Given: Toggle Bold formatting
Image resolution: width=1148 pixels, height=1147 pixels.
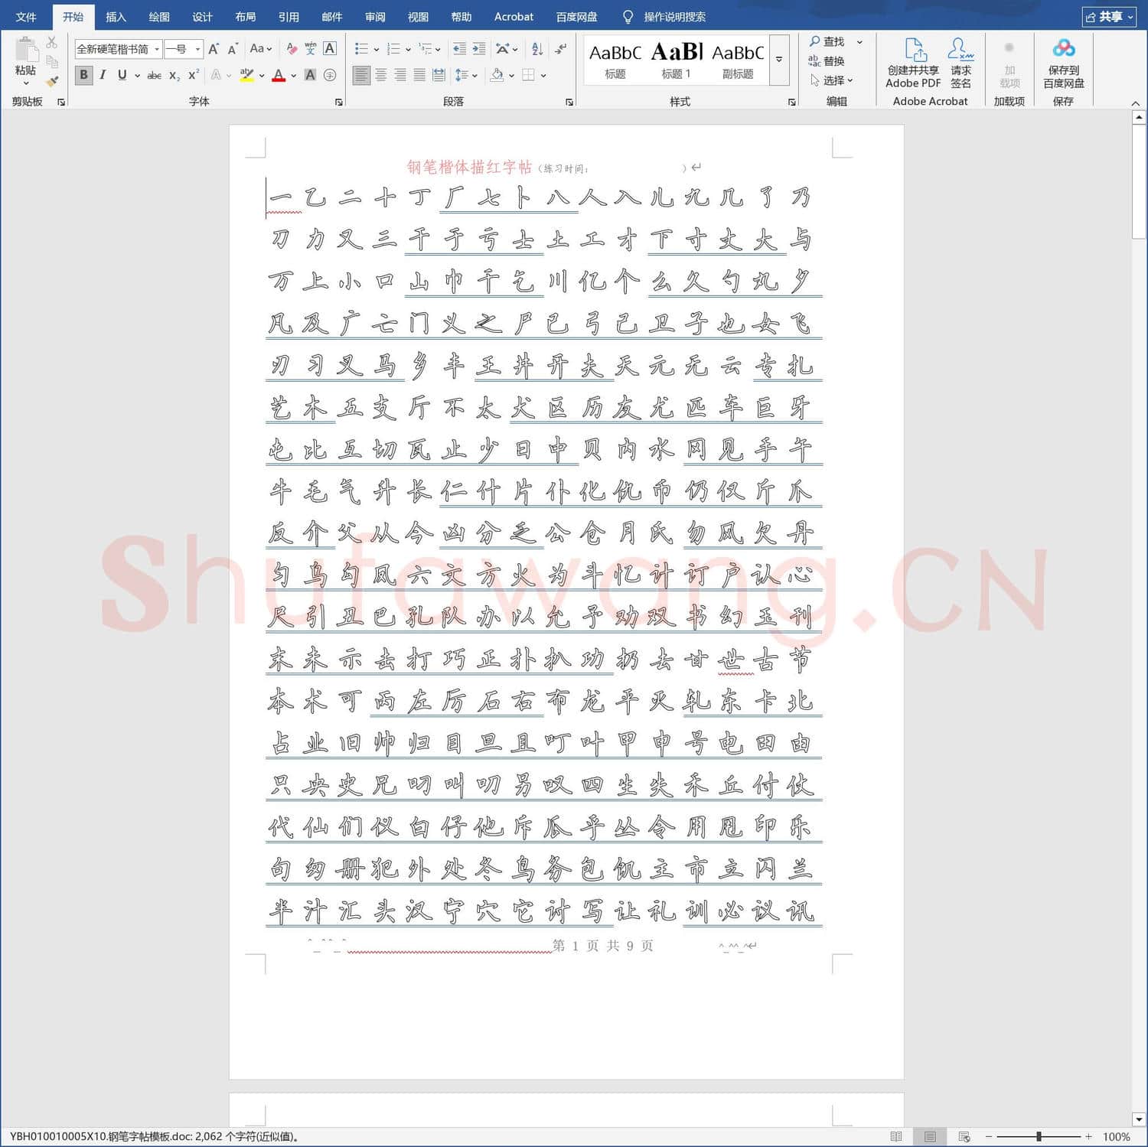Looking at the screenshot, I should tap(84, 75).
